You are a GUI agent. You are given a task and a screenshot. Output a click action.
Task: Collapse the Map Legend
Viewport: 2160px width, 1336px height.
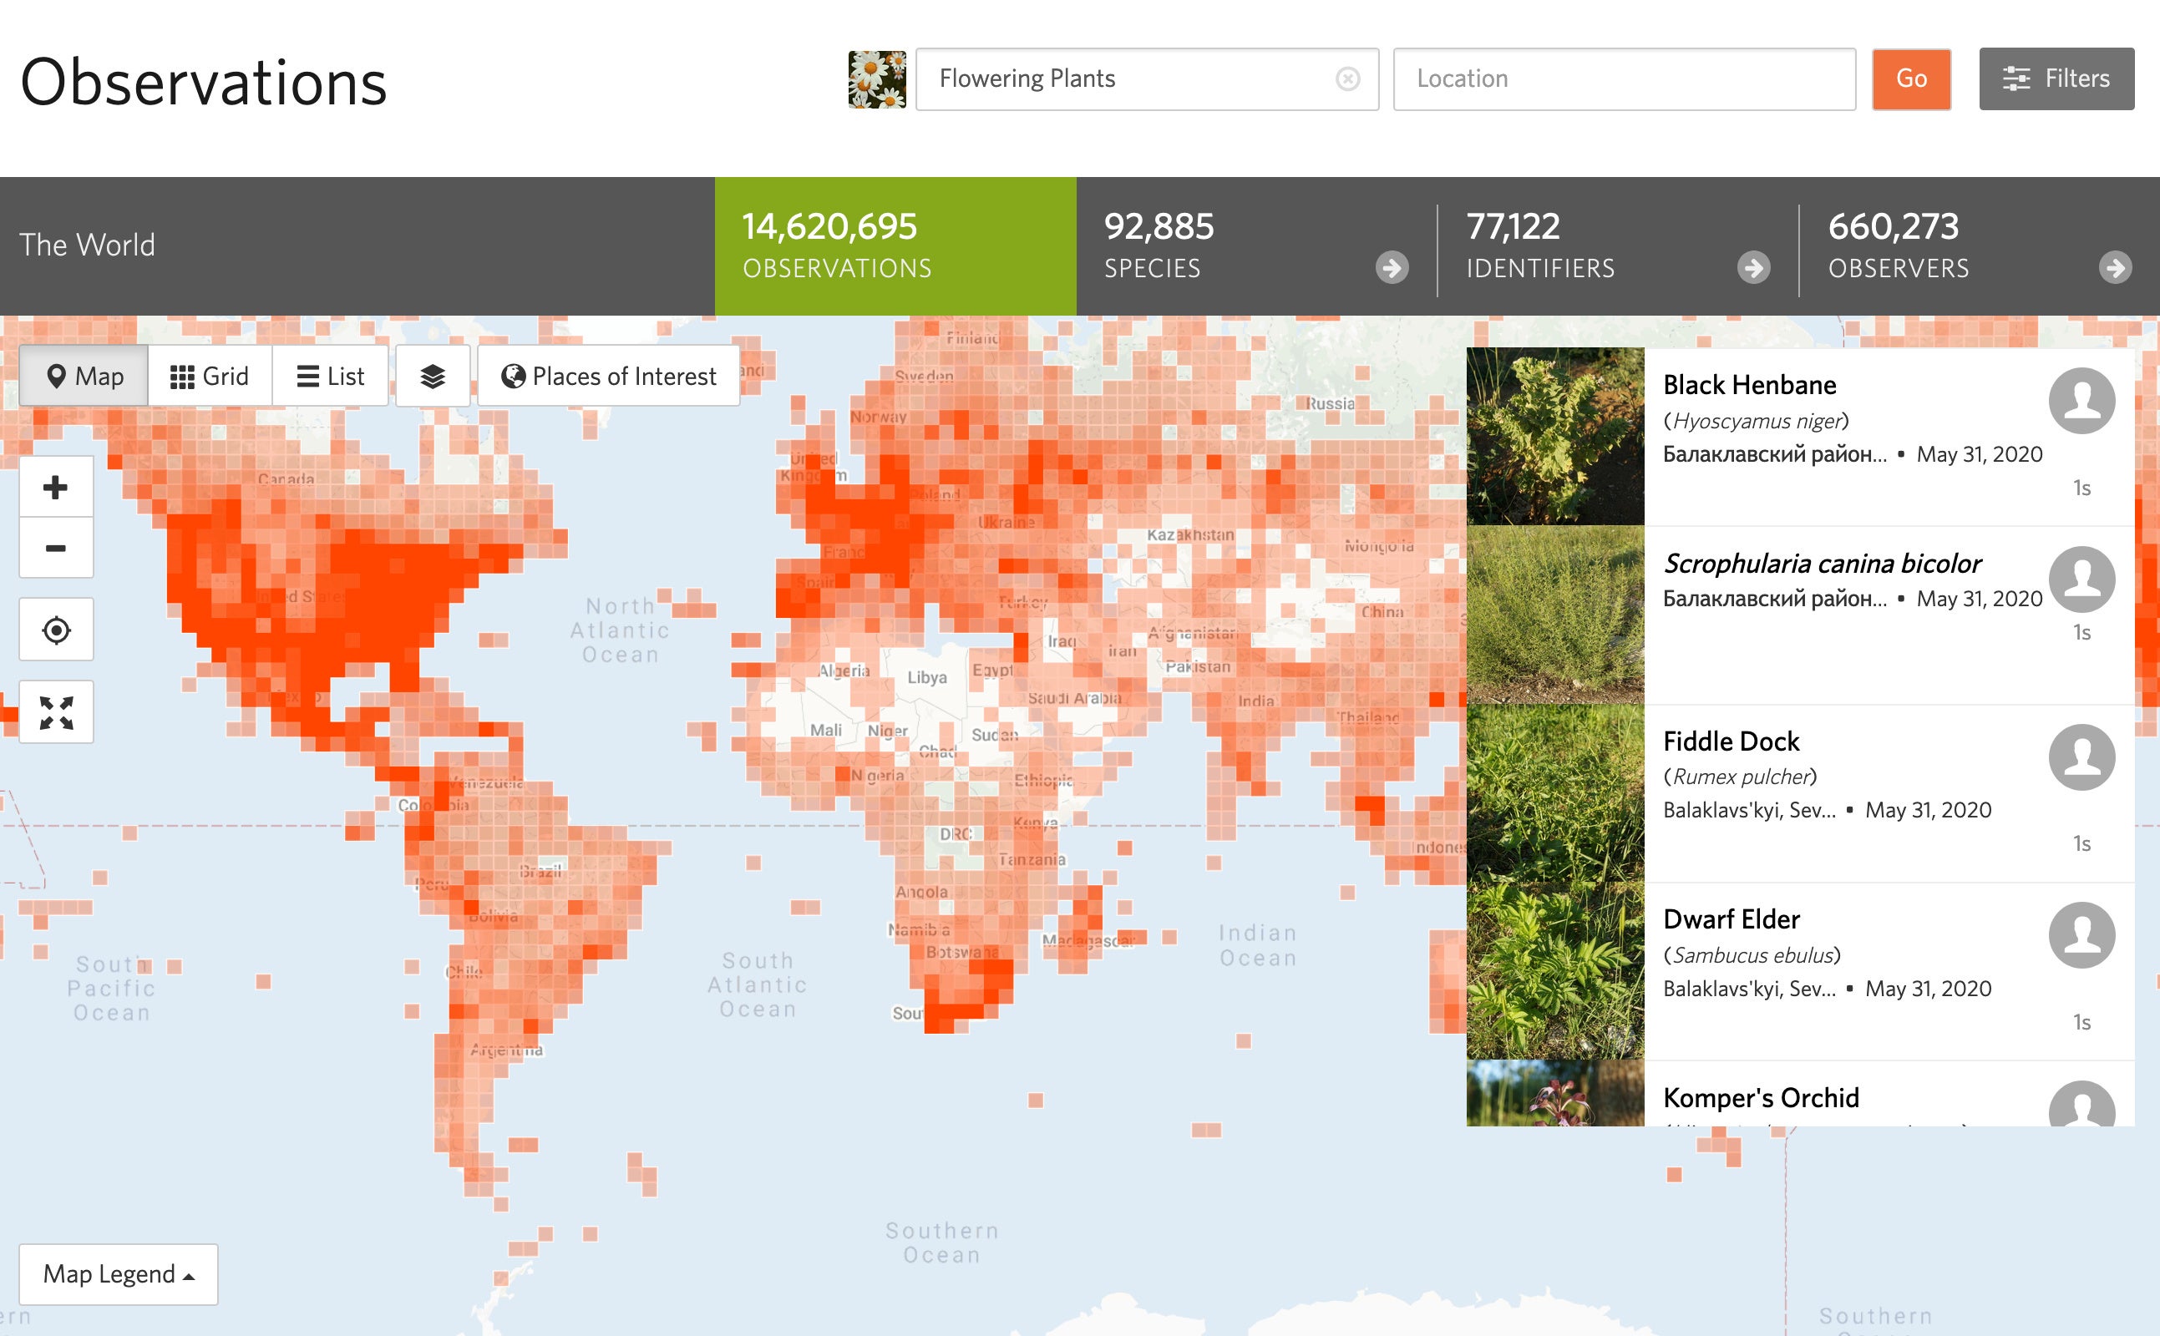[119, 1274]
